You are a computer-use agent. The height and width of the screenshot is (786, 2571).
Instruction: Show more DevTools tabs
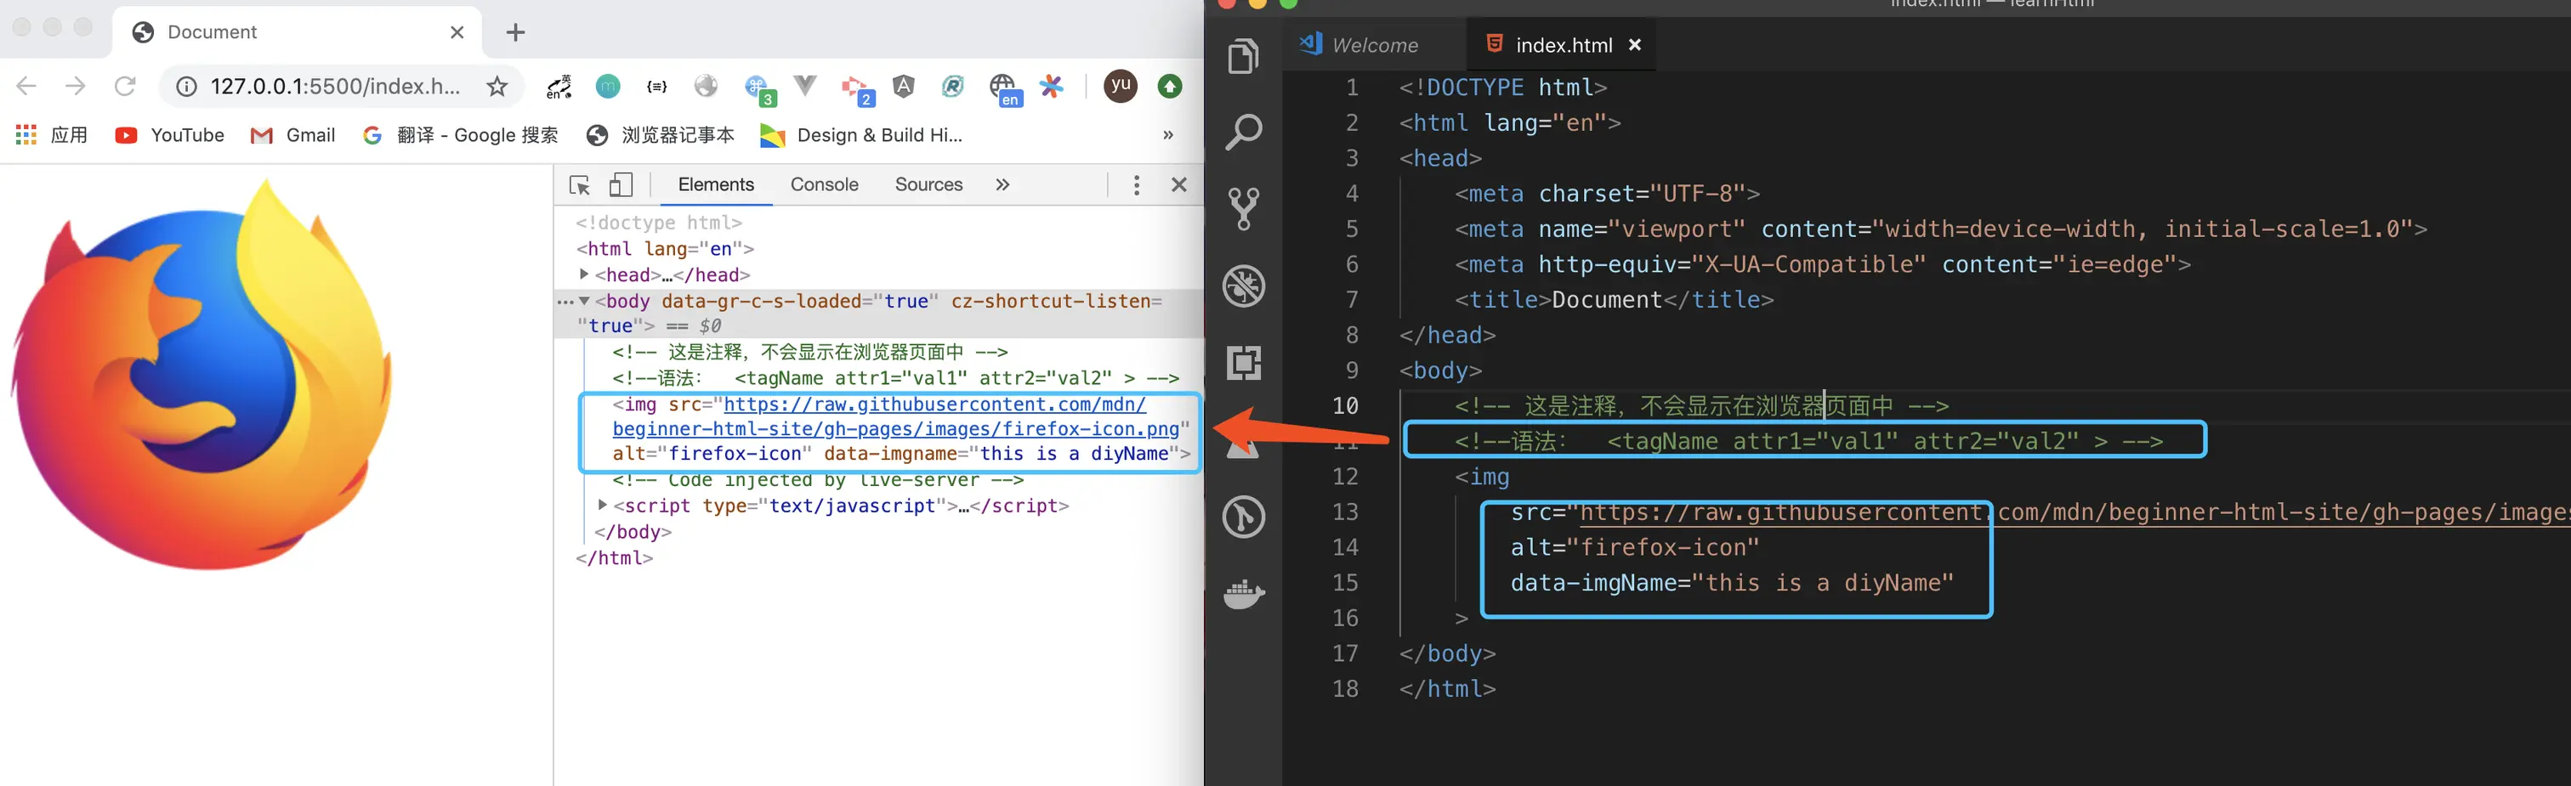pyautogui.click(x=1002, y=184)
